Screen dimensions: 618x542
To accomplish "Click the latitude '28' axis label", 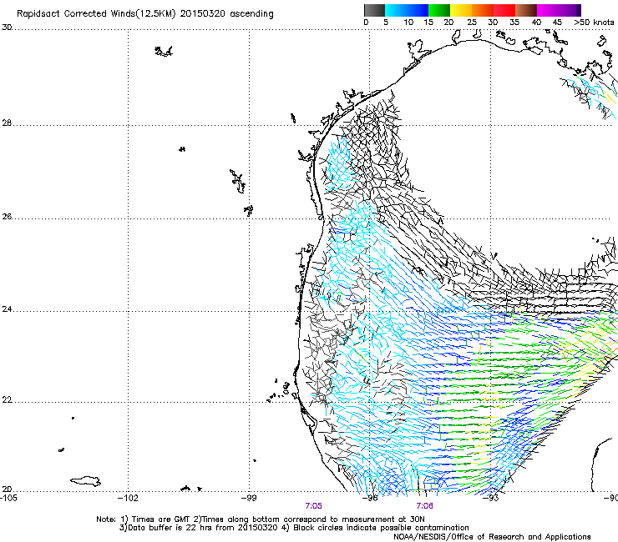I will point(7,123).
